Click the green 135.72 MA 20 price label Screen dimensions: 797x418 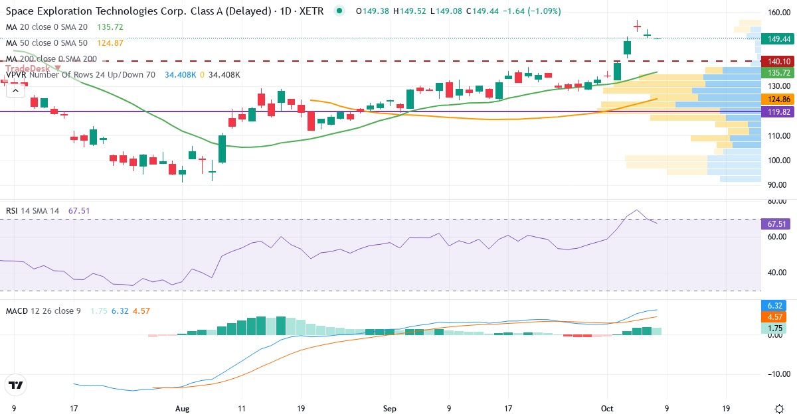click(x=778, y=72)
